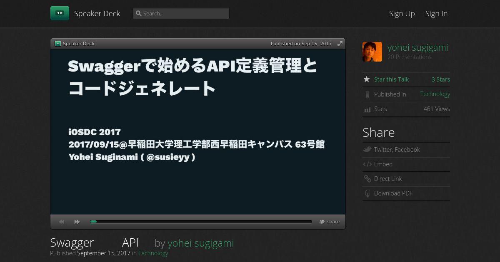500x262 pixels.
Task: Share via Twitter, Facebook link
Action: tap(397, 150)
